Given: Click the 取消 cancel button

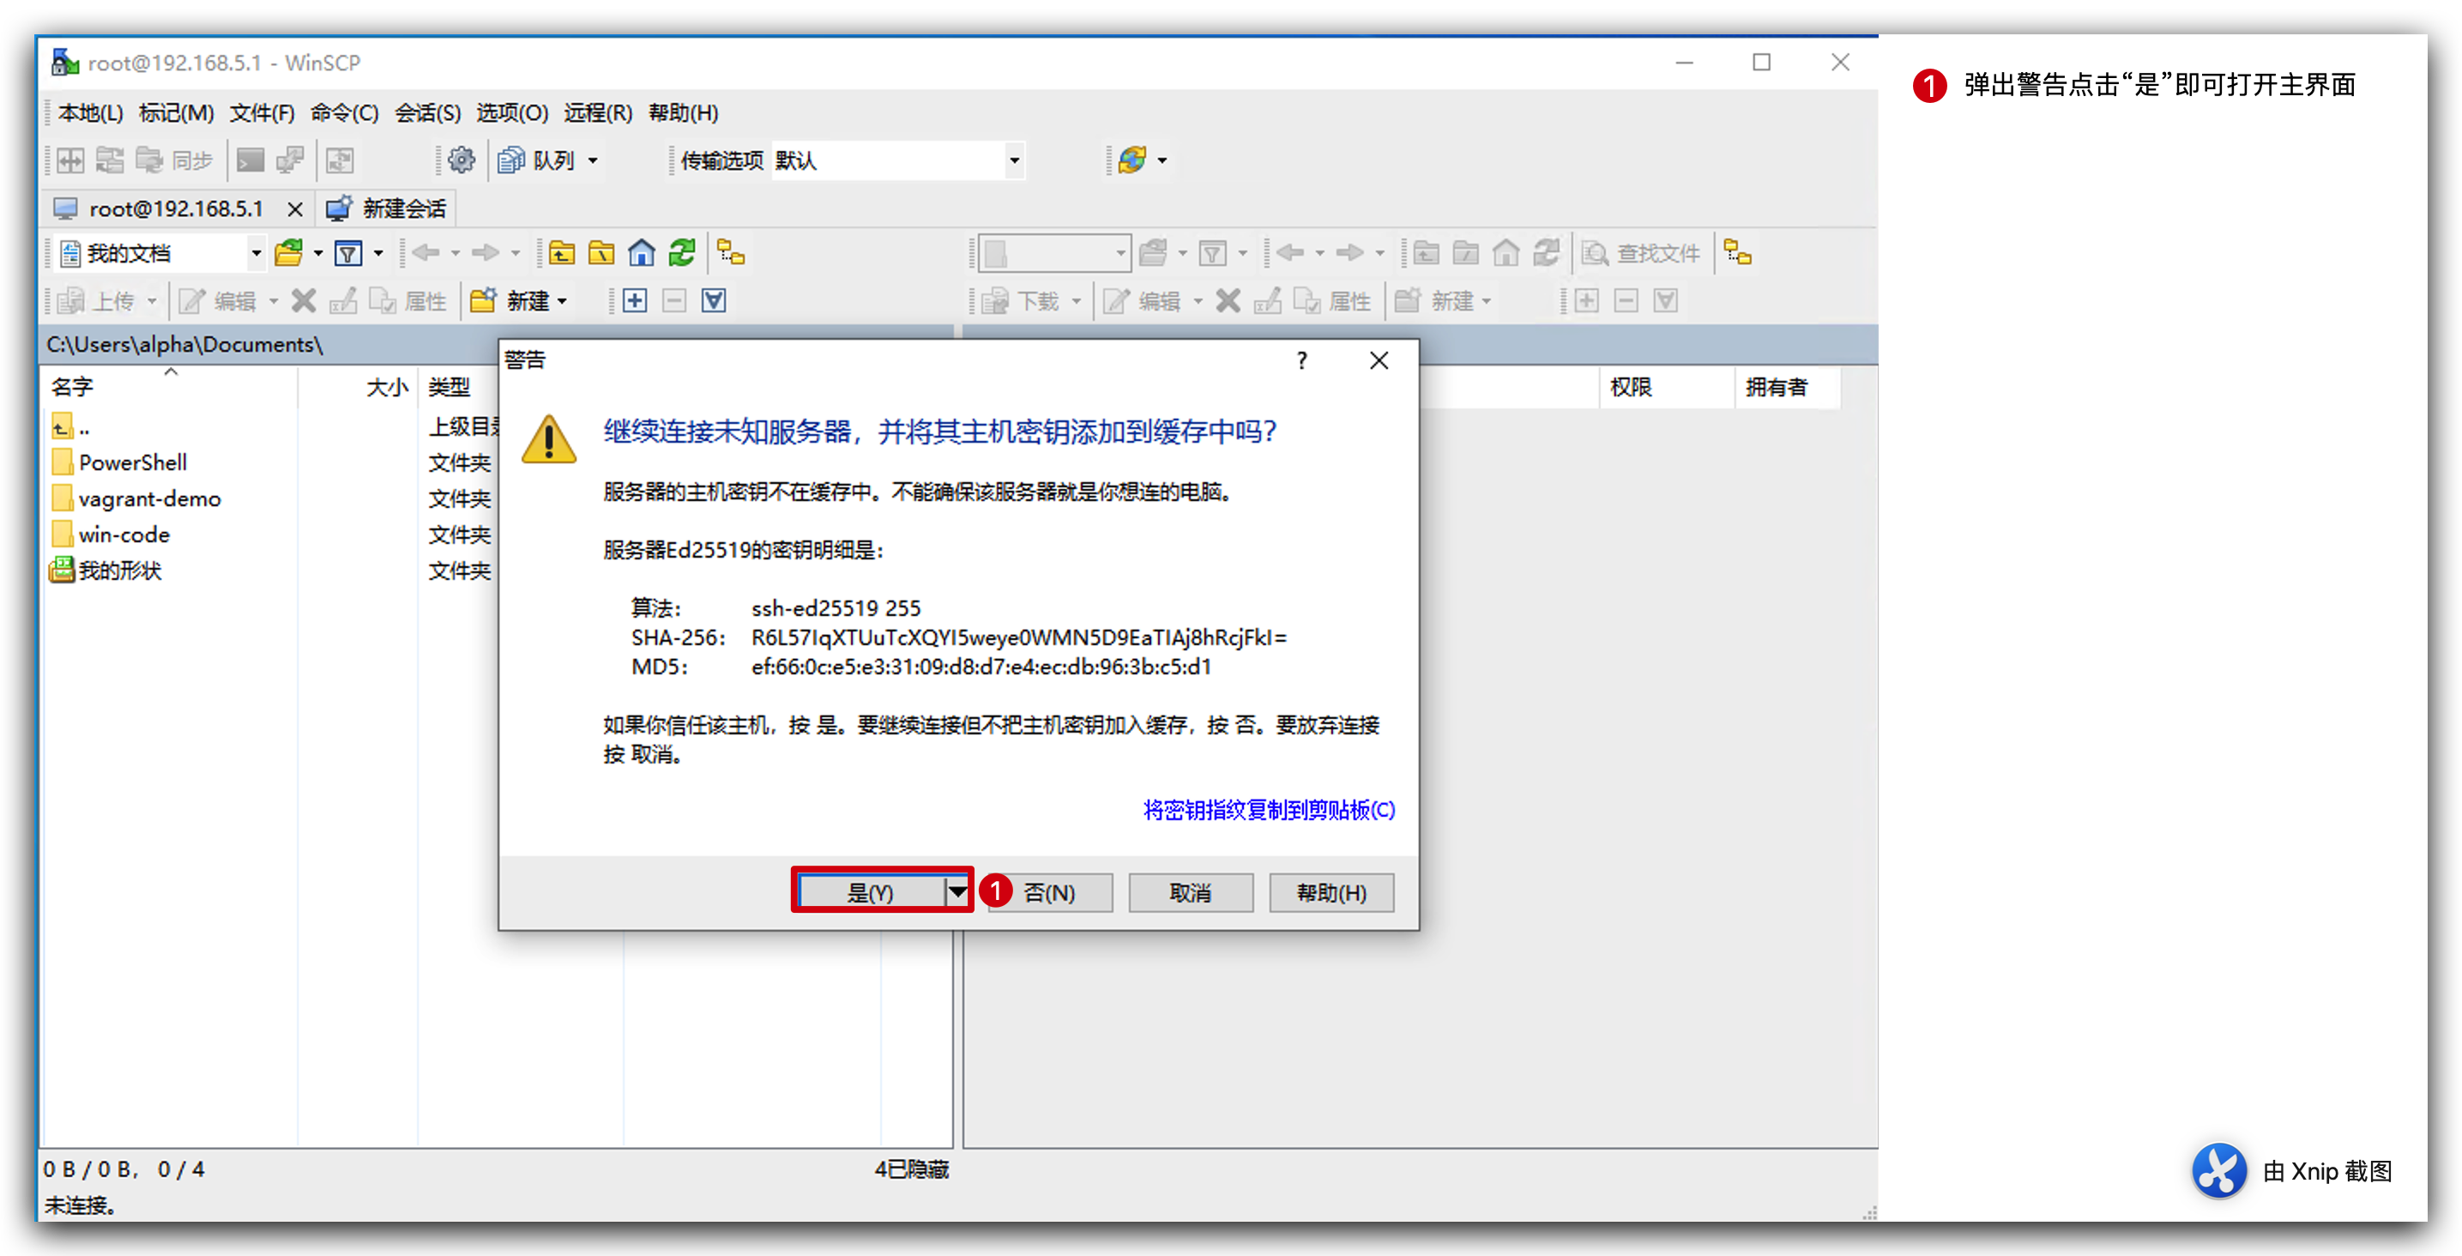Looking at the screenshot, I should (1191, 892).
